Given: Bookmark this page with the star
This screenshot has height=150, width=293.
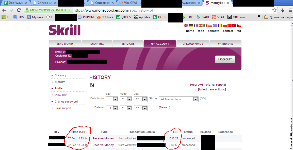Looking at the screenshot, I should (x=274, y=10).
